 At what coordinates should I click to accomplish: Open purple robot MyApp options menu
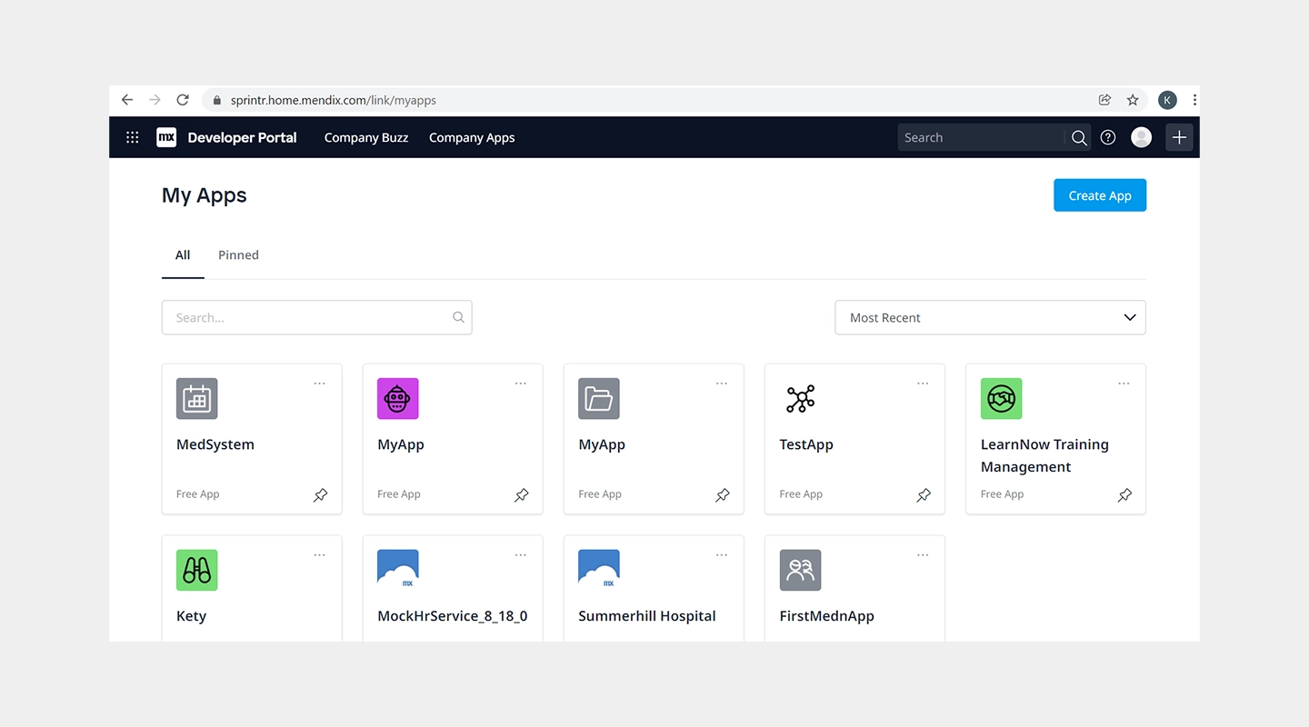(x=521, y=383)
